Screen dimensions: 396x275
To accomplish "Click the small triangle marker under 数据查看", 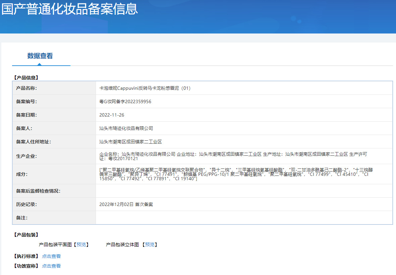I will point(39,64).
